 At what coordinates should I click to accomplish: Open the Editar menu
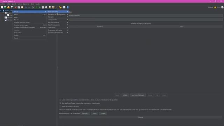coord(8,4)
